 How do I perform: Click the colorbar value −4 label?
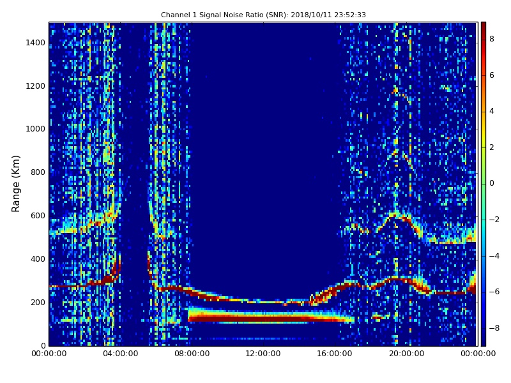[494, 256]
